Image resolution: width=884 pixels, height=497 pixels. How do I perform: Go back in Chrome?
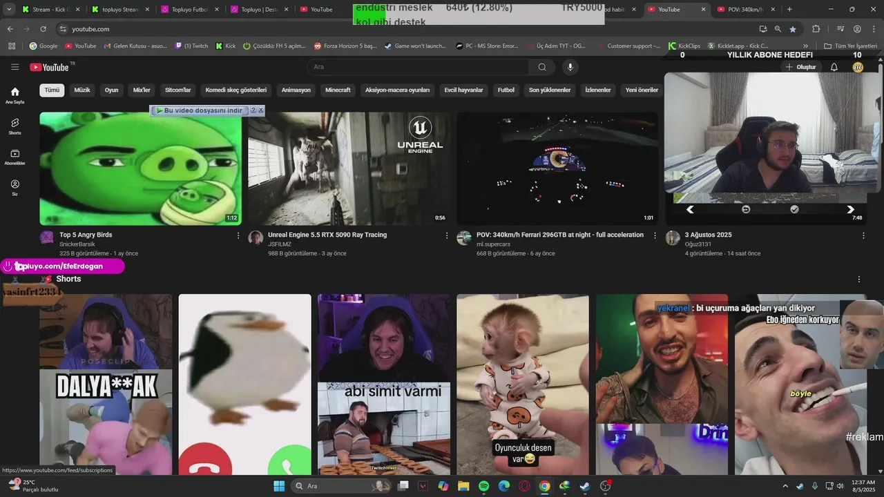coord(10,29)
